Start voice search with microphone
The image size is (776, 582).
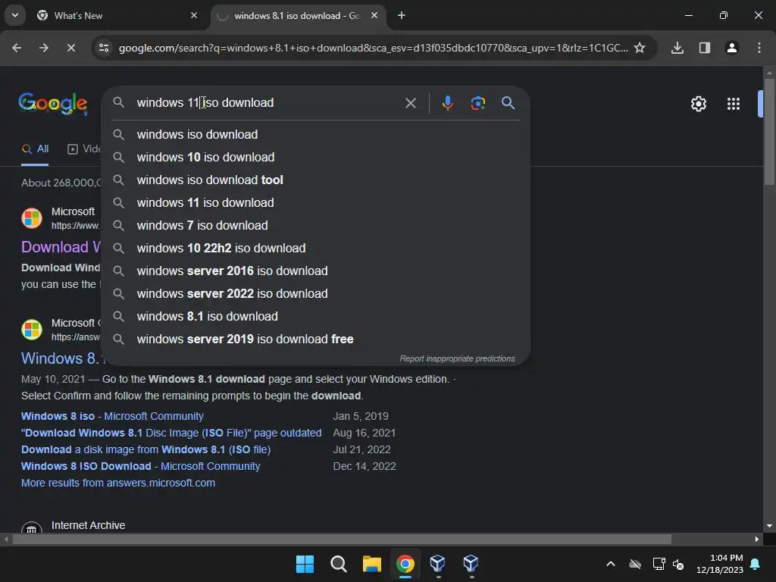pyautogui.click(x=447, y=103)
